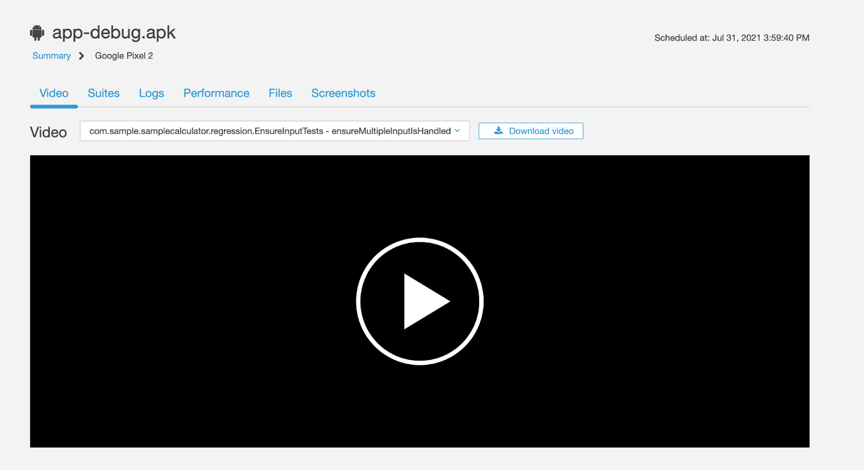Click the Scheduled at timestamp text
This screenshot has height=470, width=864.
(x=732, y=38)
